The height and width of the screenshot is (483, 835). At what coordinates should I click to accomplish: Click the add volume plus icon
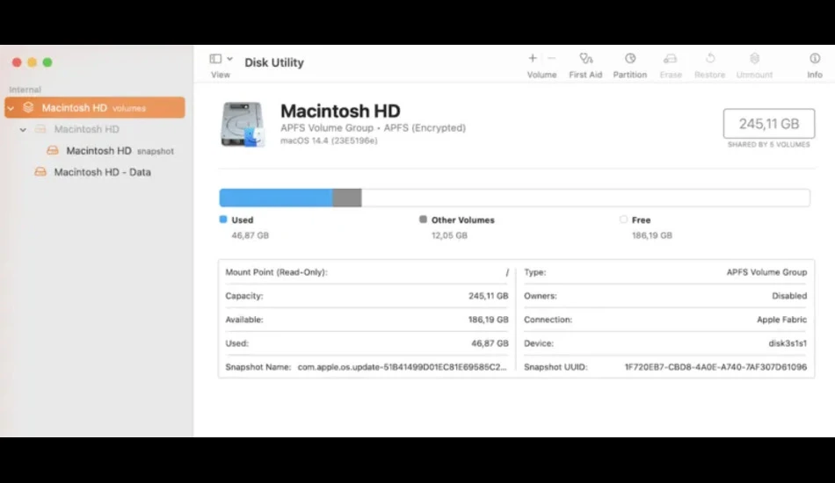coord(532,59)
